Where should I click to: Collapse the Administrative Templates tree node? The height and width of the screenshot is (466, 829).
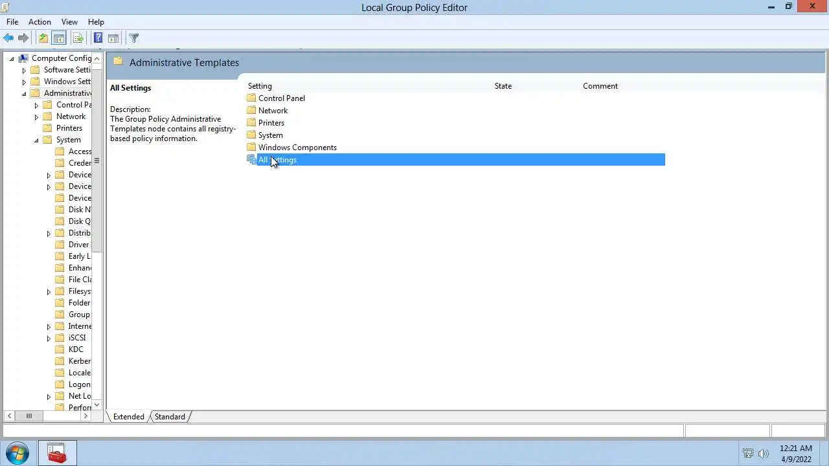(x=24, y=93)
